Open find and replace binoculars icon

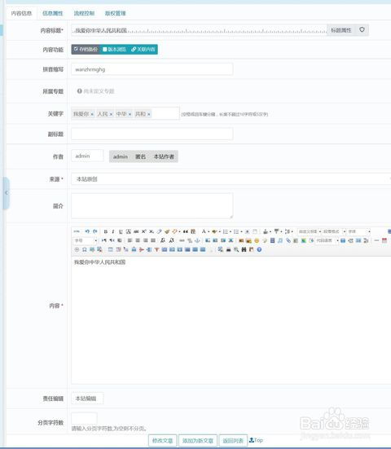(244, 249)
